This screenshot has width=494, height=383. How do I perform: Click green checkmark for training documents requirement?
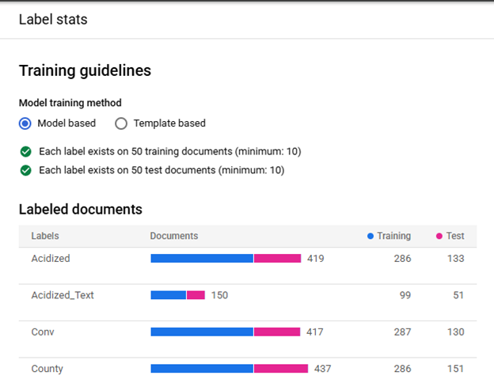click(x=25, y=151)
